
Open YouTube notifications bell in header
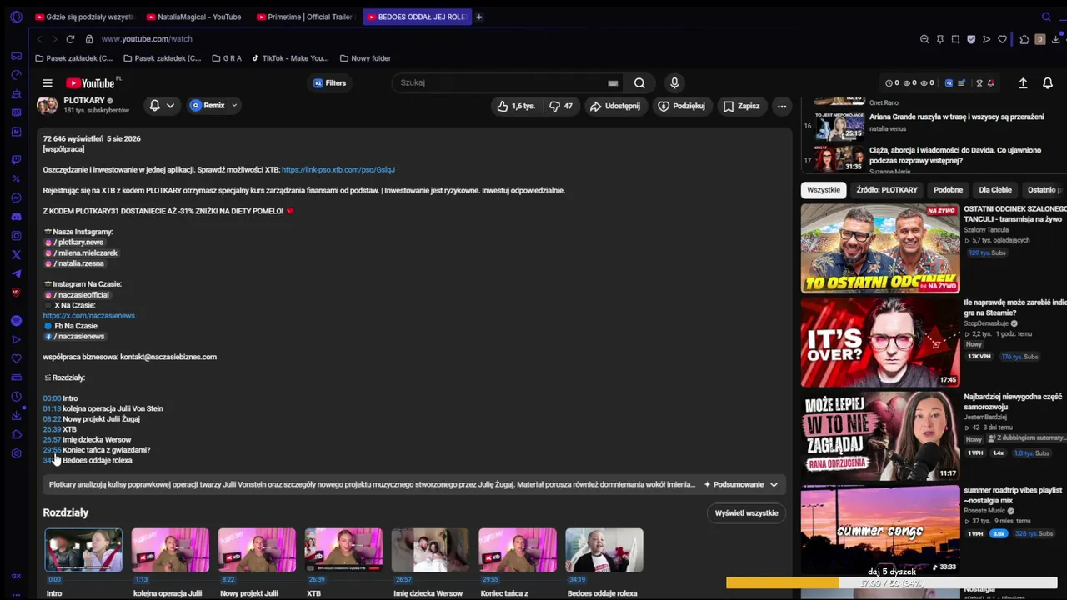click(1048, 83)
